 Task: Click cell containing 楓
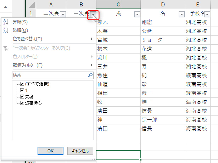pos(163,58)
